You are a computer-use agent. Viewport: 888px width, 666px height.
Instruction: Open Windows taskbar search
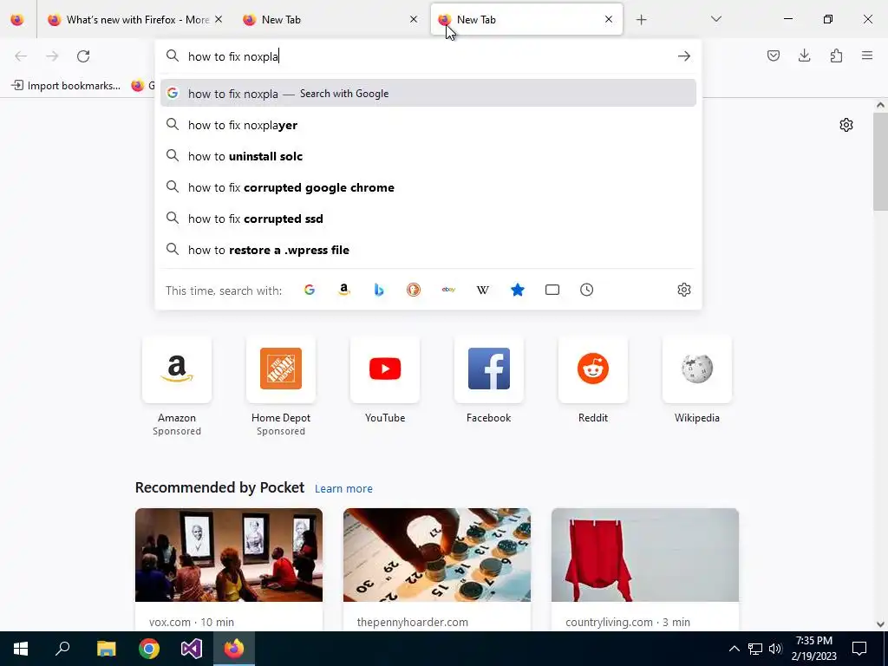[62, 649]
